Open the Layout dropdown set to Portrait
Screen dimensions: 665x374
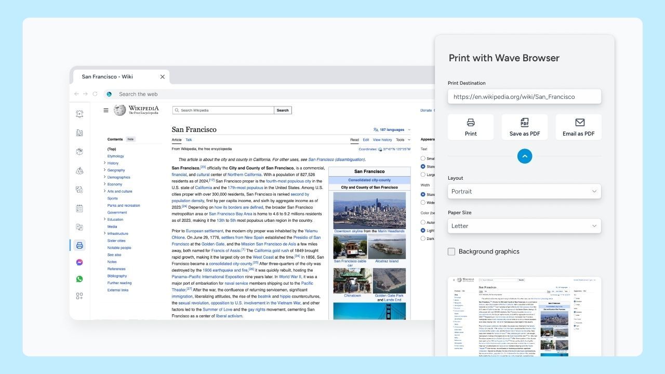524,191
